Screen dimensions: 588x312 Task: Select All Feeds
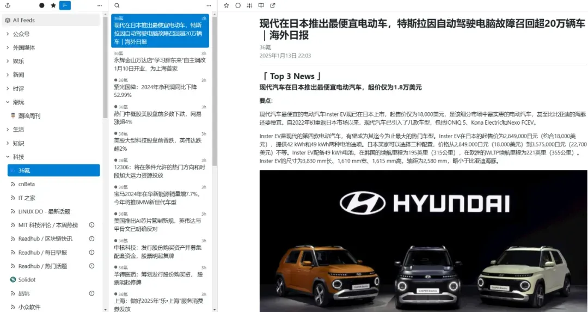click(x=51, y=20)
